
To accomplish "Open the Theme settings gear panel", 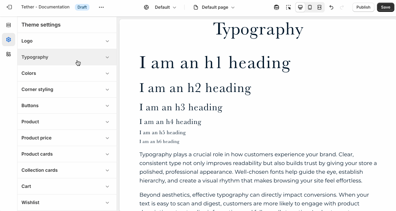I will (x=9, y=40).
